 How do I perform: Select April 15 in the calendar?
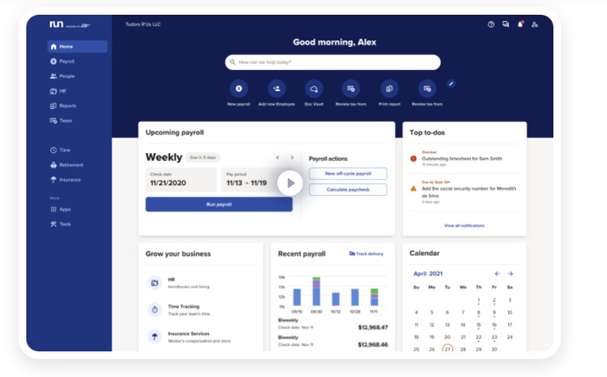[479, 325]
